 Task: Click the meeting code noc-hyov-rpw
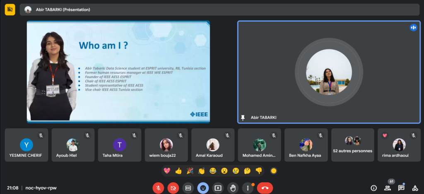[x=41, y=188]
